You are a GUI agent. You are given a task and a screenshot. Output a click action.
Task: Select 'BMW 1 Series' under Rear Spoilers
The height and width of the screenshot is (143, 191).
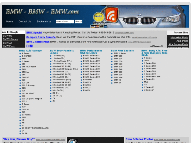[120, 53]
